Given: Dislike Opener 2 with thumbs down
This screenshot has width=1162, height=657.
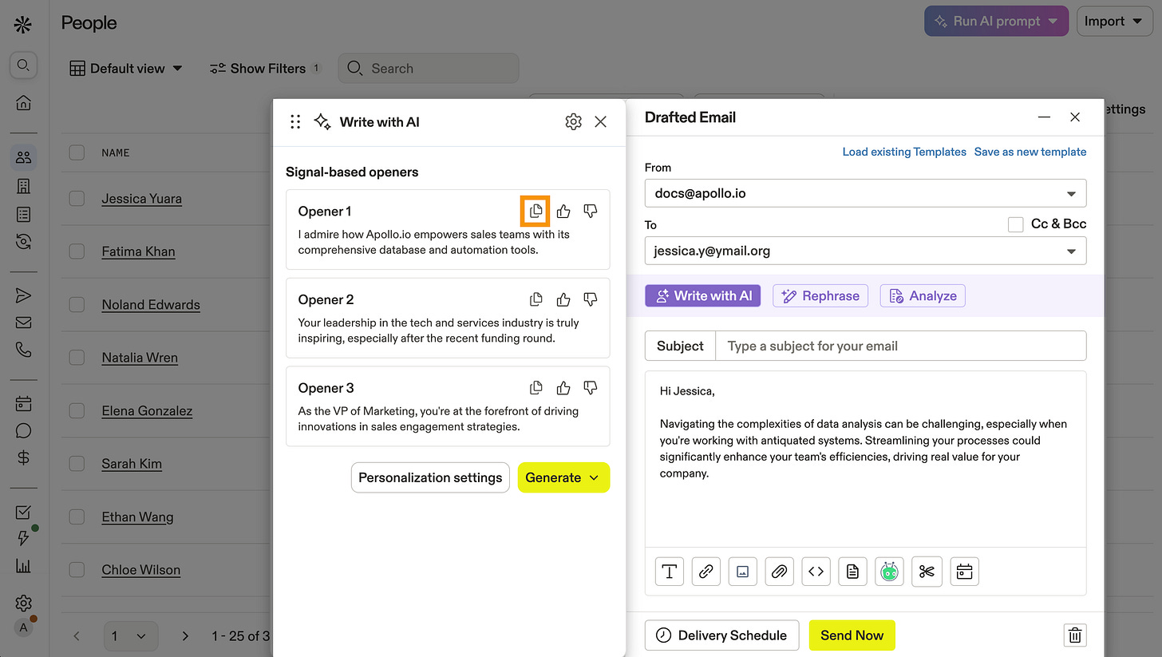Looking at the screenshot, I should point(591,299).
